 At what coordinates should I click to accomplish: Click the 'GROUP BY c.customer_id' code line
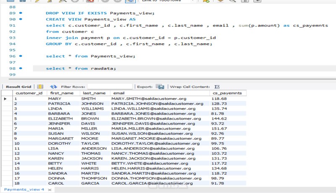[x=129, y=44]
